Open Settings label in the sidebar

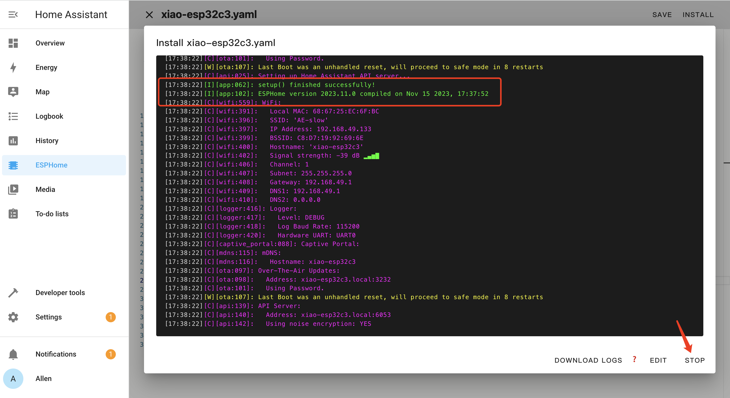point(49,317)
